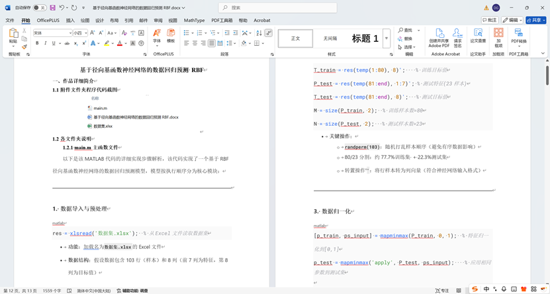Sort paragraphs A to Z
This screenshot has height=294, width=550.
(259, 33)
